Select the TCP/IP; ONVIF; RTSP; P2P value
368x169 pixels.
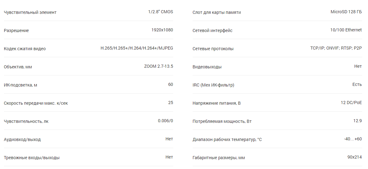tap(336, 48)
